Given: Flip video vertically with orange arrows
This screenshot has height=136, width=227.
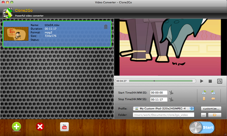Looking at the screenshot, I should [x=204, y=99].
